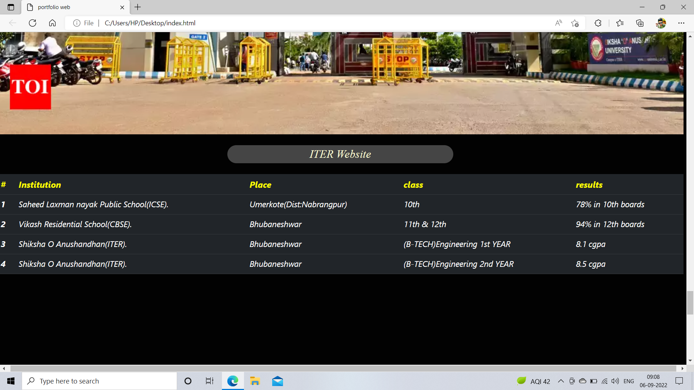Open the Extensions panel

pos(598,23)
